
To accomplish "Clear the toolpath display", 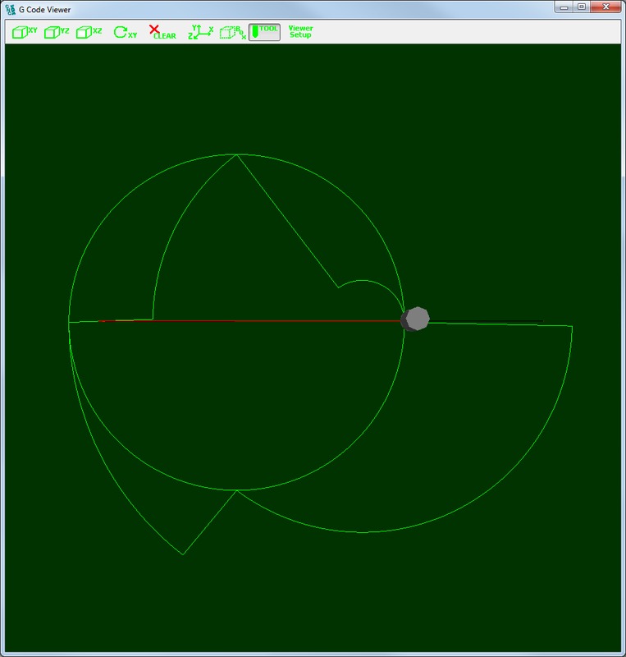I will click(x=162, y=32).
